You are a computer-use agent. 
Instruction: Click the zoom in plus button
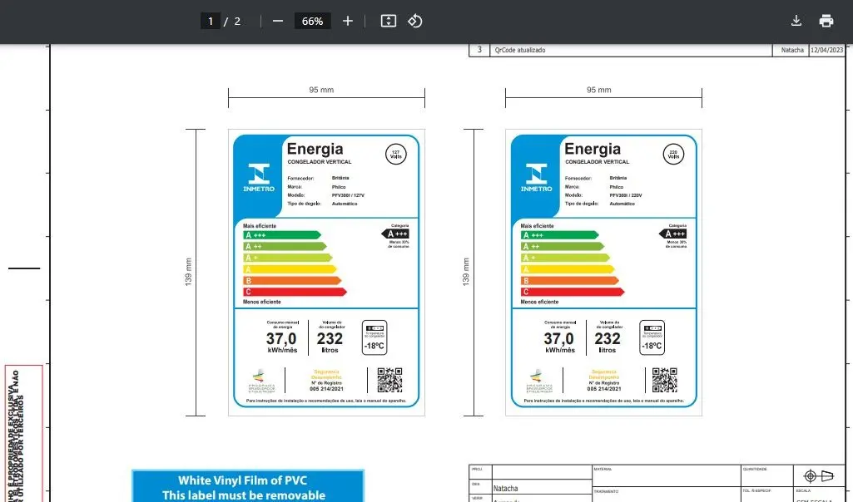(x=348, y=21)
